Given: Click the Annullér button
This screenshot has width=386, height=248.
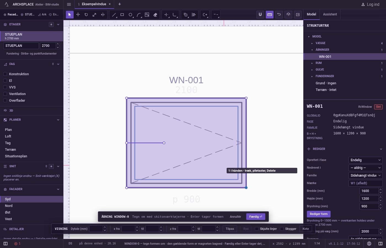Looking at the screenshot, I should point(235,217).
